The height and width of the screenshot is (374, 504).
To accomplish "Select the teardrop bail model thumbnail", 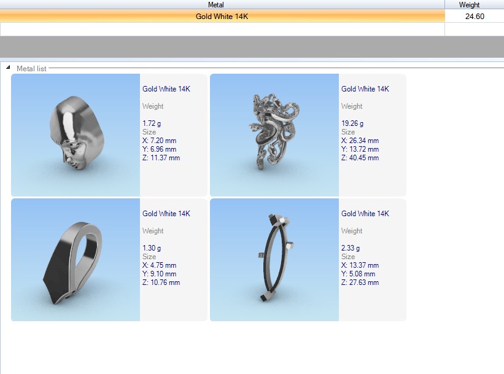I will click(76, 260).
